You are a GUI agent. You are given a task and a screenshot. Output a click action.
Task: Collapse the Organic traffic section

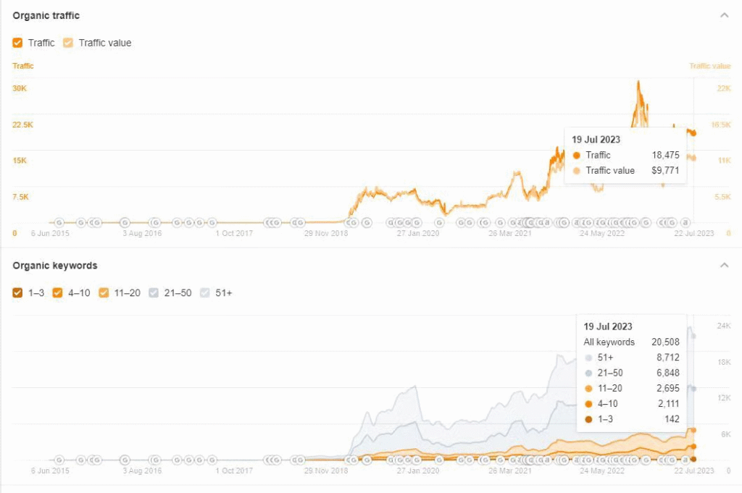tap(723, 15)
